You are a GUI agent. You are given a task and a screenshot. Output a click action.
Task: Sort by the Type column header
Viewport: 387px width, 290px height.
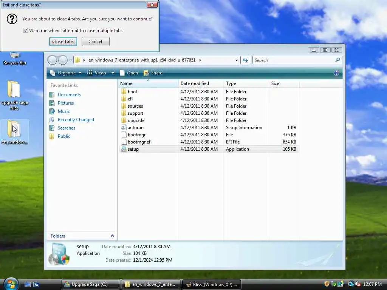(x=246, y=83)
